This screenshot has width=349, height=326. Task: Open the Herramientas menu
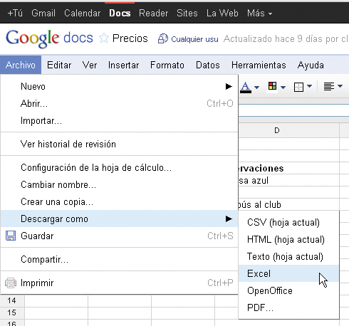259,65
